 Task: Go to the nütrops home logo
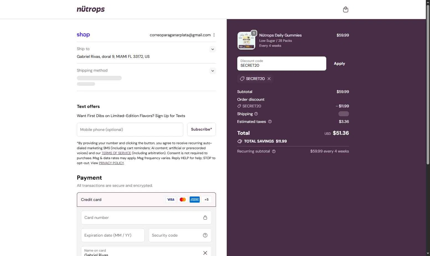[x=91, y=9]
